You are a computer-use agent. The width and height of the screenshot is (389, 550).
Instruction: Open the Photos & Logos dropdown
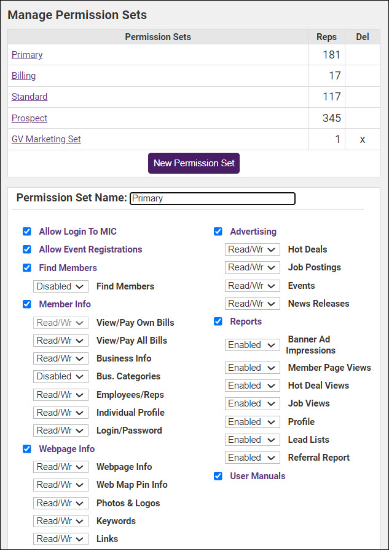tap(61, 503)
